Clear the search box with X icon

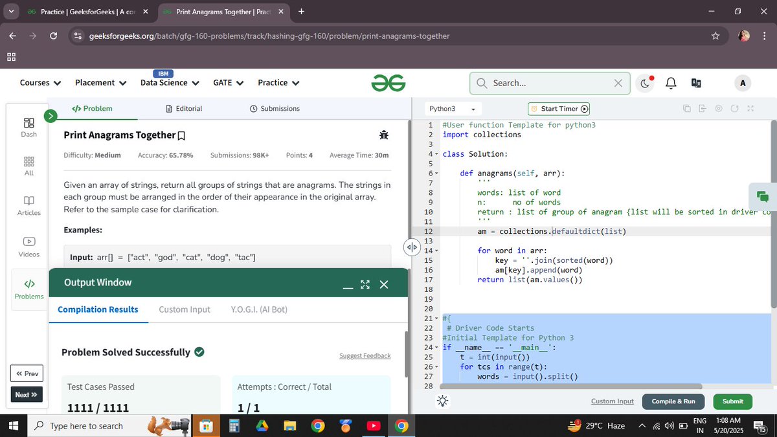pos(618,83)
